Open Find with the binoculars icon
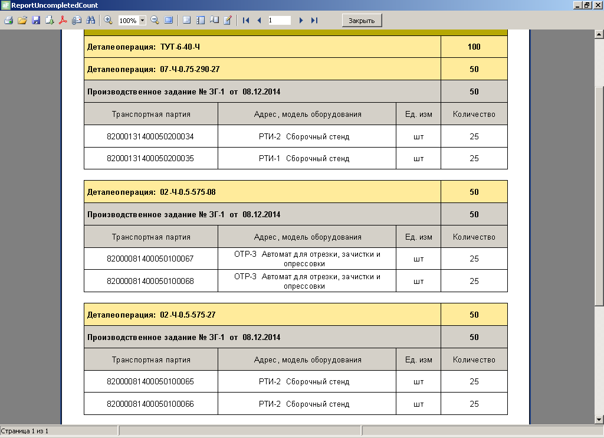Viewport: 604px width, 438px height. (x=90, y=21)
